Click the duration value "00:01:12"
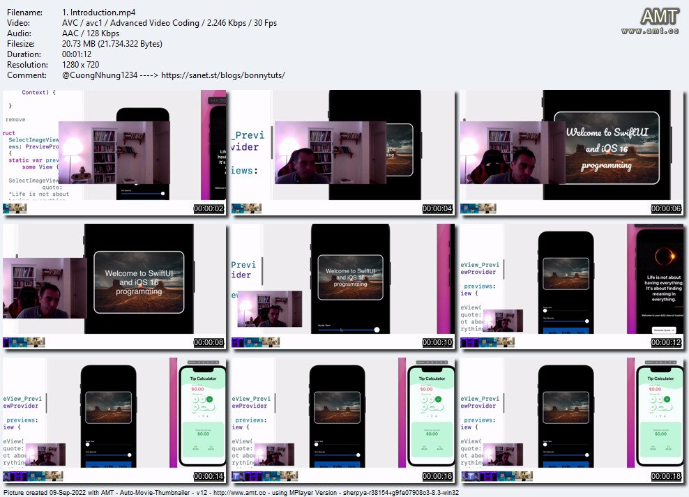This screenshot has width=689, height=497. (77, 54)
